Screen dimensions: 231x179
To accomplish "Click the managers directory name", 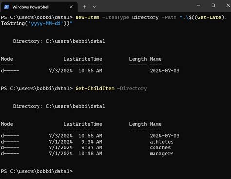I will [162, 154].
